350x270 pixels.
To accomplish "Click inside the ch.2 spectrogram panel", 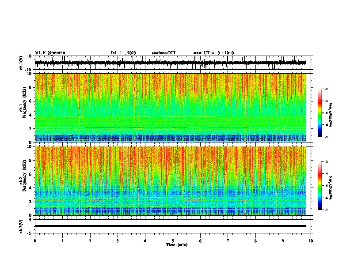I will 171,181.
